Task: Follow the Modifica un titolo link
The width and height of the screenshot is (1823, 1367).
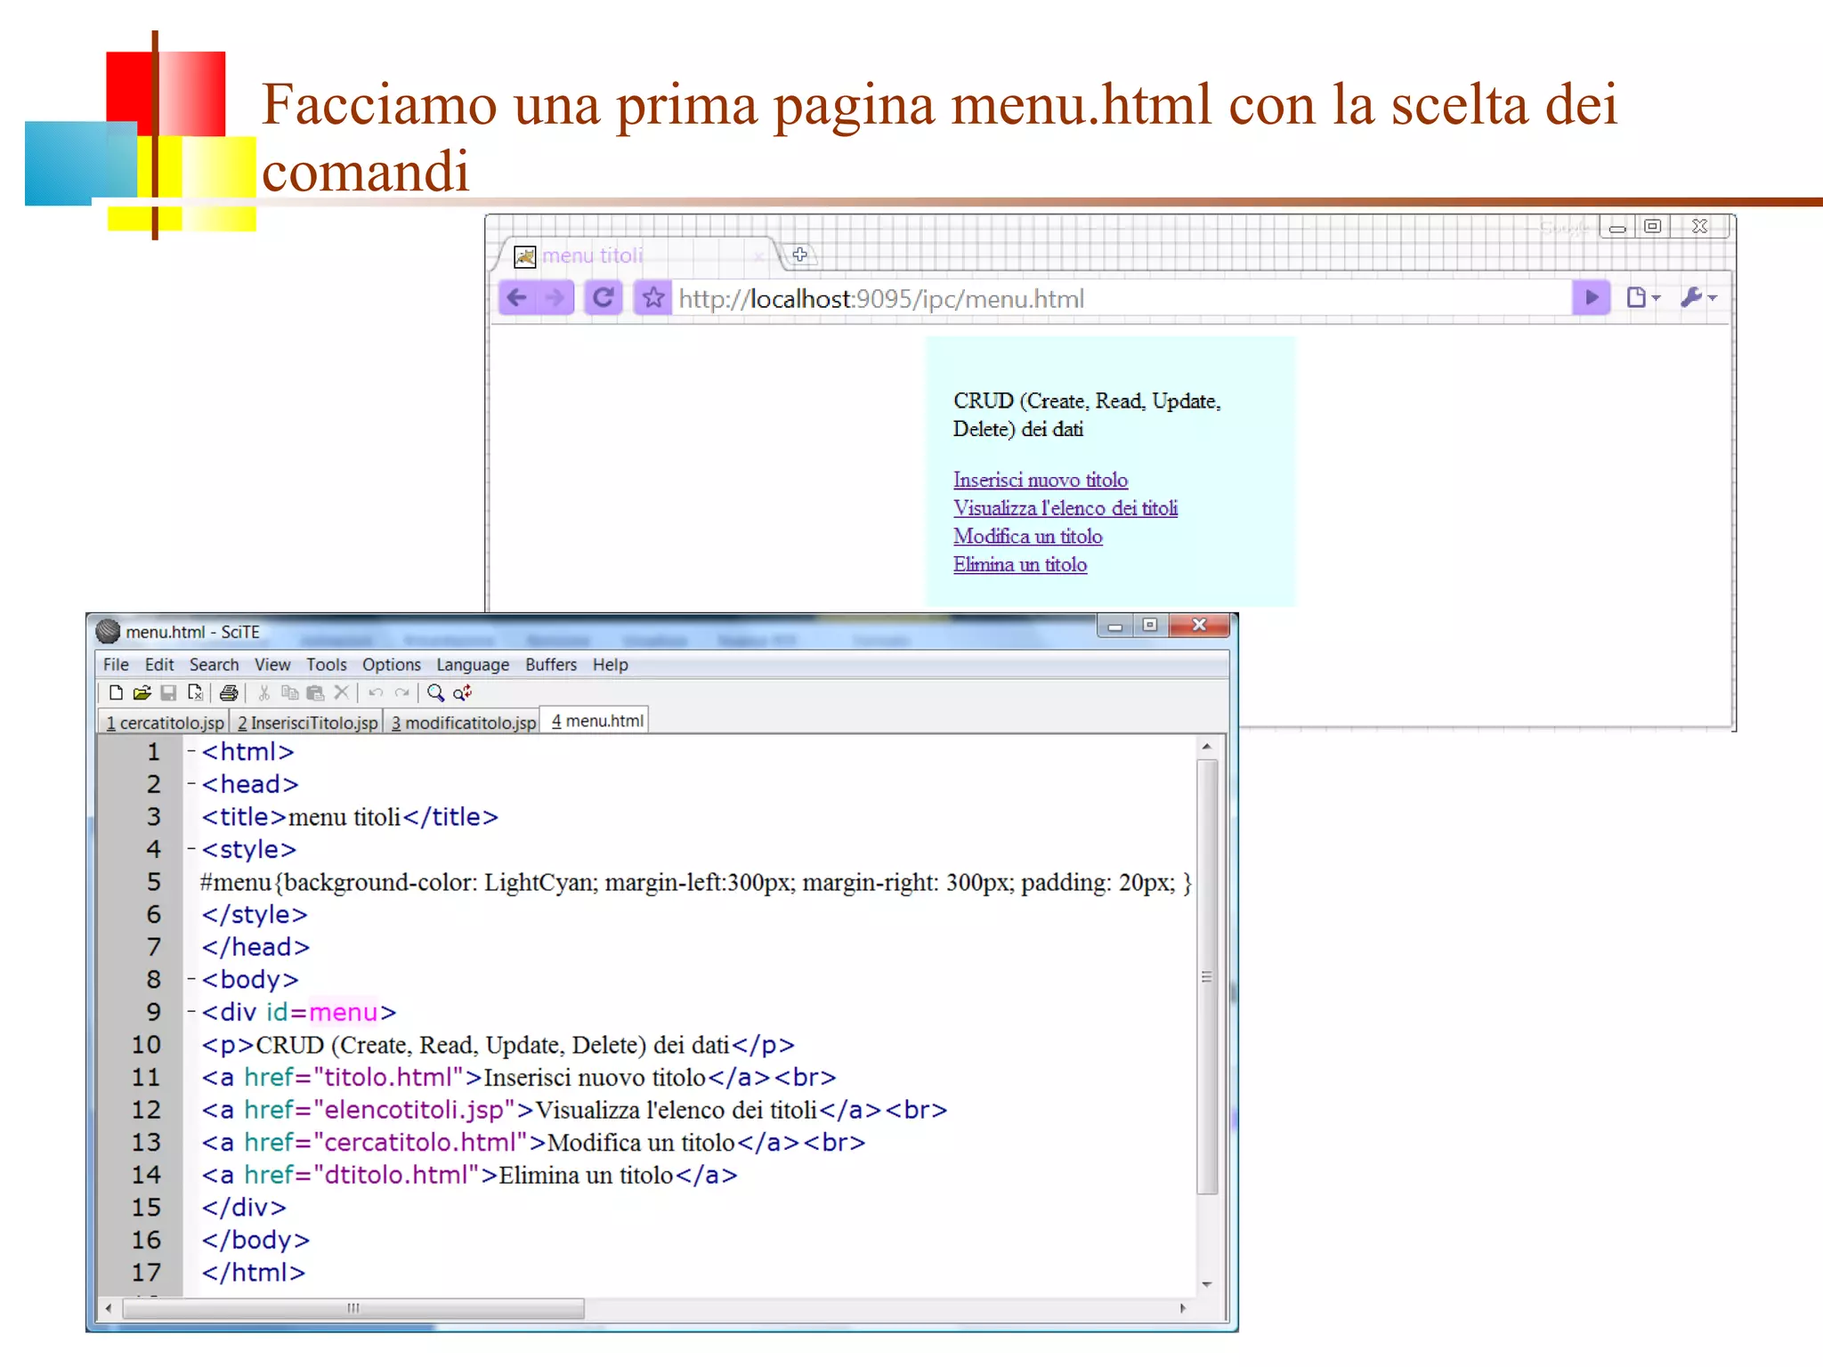Action: pyautogui.click(x=1027, y=537)
